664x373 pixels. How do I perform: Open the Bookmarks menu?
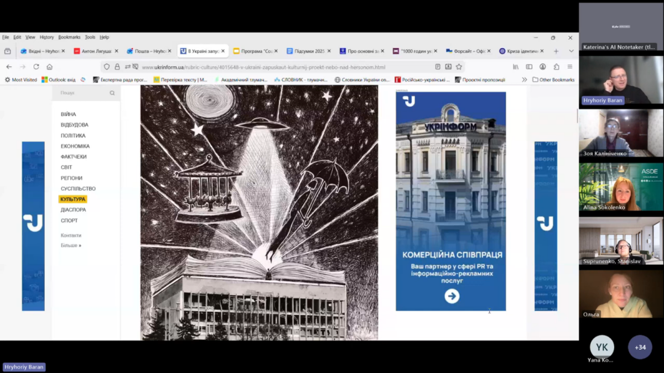pyautogui.click(x=69, y=37)
